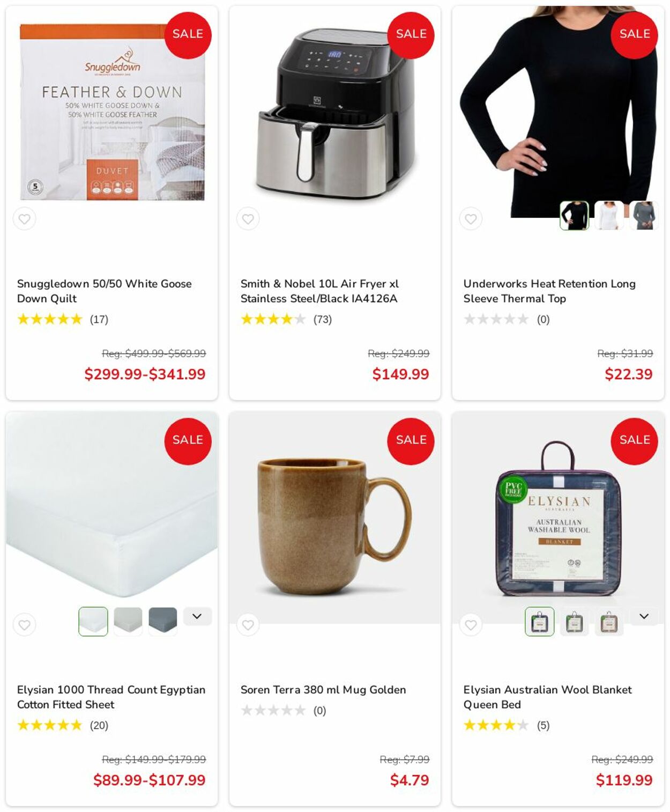This screenshot has width=670, height=812.
Task: Choose grey thermal top color variant
Action: 644,216
